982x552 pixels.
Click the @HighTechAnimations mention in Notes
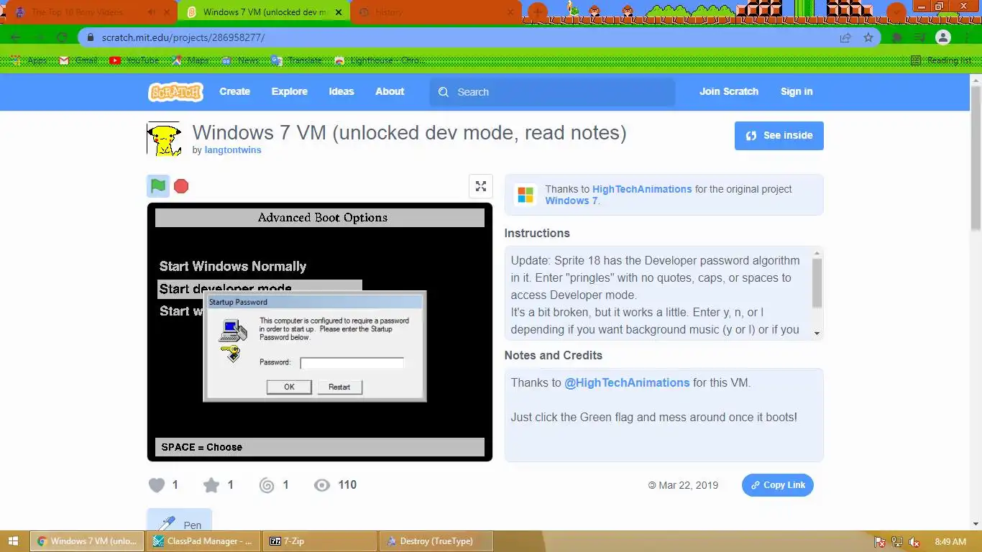627,383
